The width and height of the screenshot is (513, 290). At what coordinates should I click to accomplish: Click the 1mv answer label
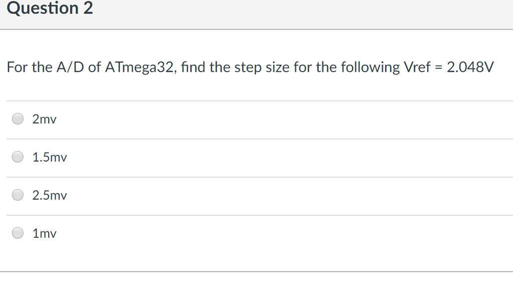(44, 233)
